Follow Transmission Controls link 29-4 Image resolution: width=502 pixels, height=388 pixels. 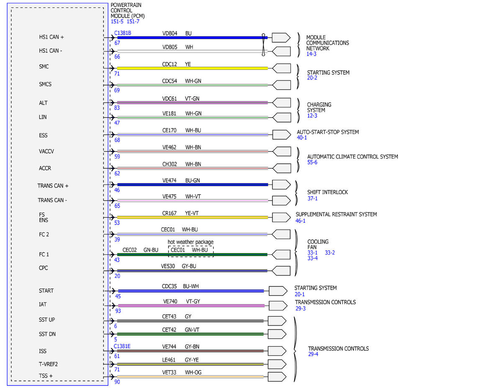coord(314,355)
